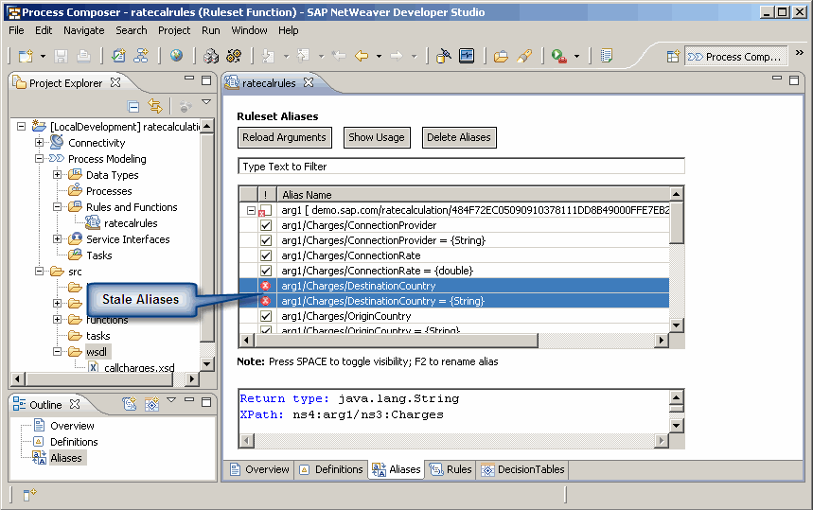Expand the Connectivity tree node

point(40,143)
